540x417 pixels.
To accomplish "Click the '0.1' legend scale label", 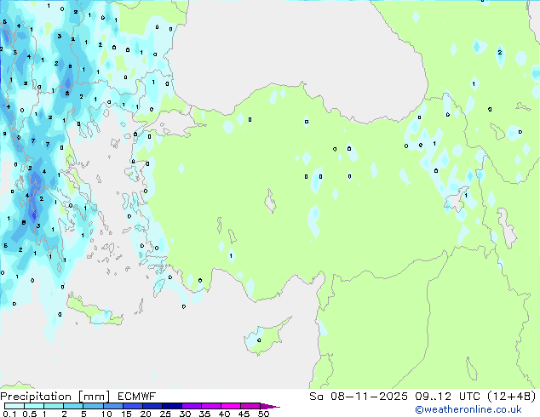I will click(x=9, y=414).
